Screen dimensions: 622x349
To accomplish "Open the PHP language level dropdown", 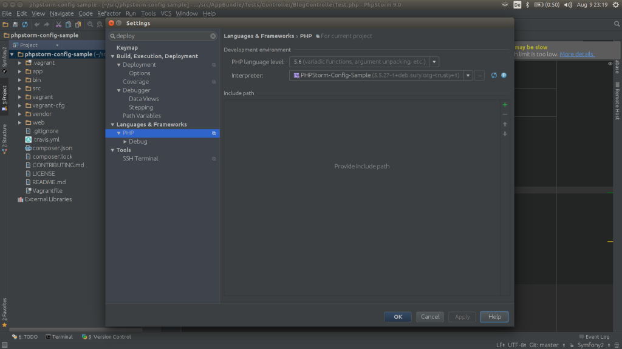I will [x=434, y=62].
